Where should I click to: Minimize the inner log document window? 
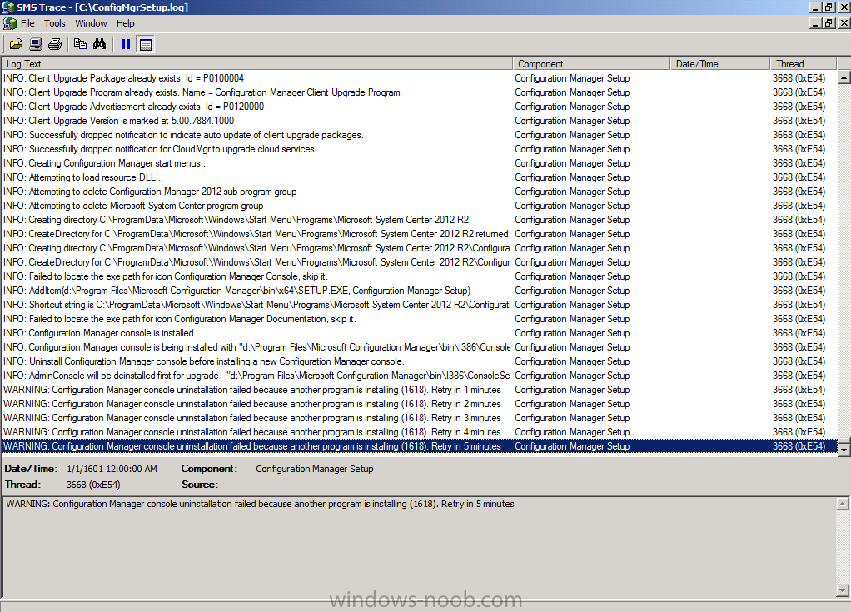click(x=816, y=23)
